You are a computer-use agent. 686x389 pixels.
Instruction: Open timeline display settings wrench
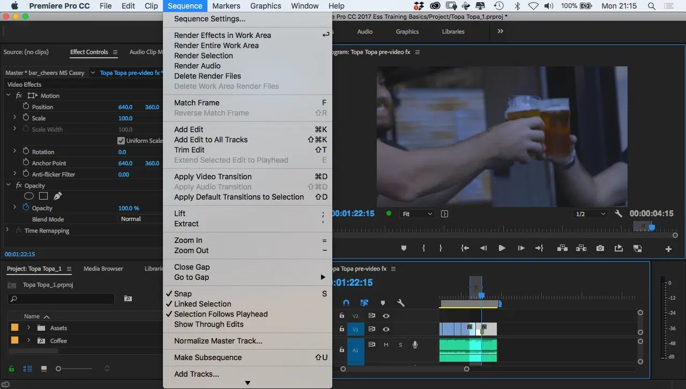click(x=400, y=303)
